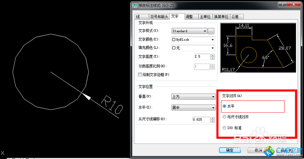This screenshot has height=159, width=304.
Task: Switch to the 主单位 tab
Action: tap(205, 17)
